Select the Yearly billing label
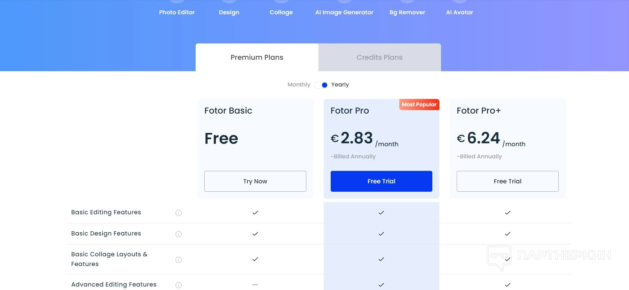 click(x=340, y=85)
